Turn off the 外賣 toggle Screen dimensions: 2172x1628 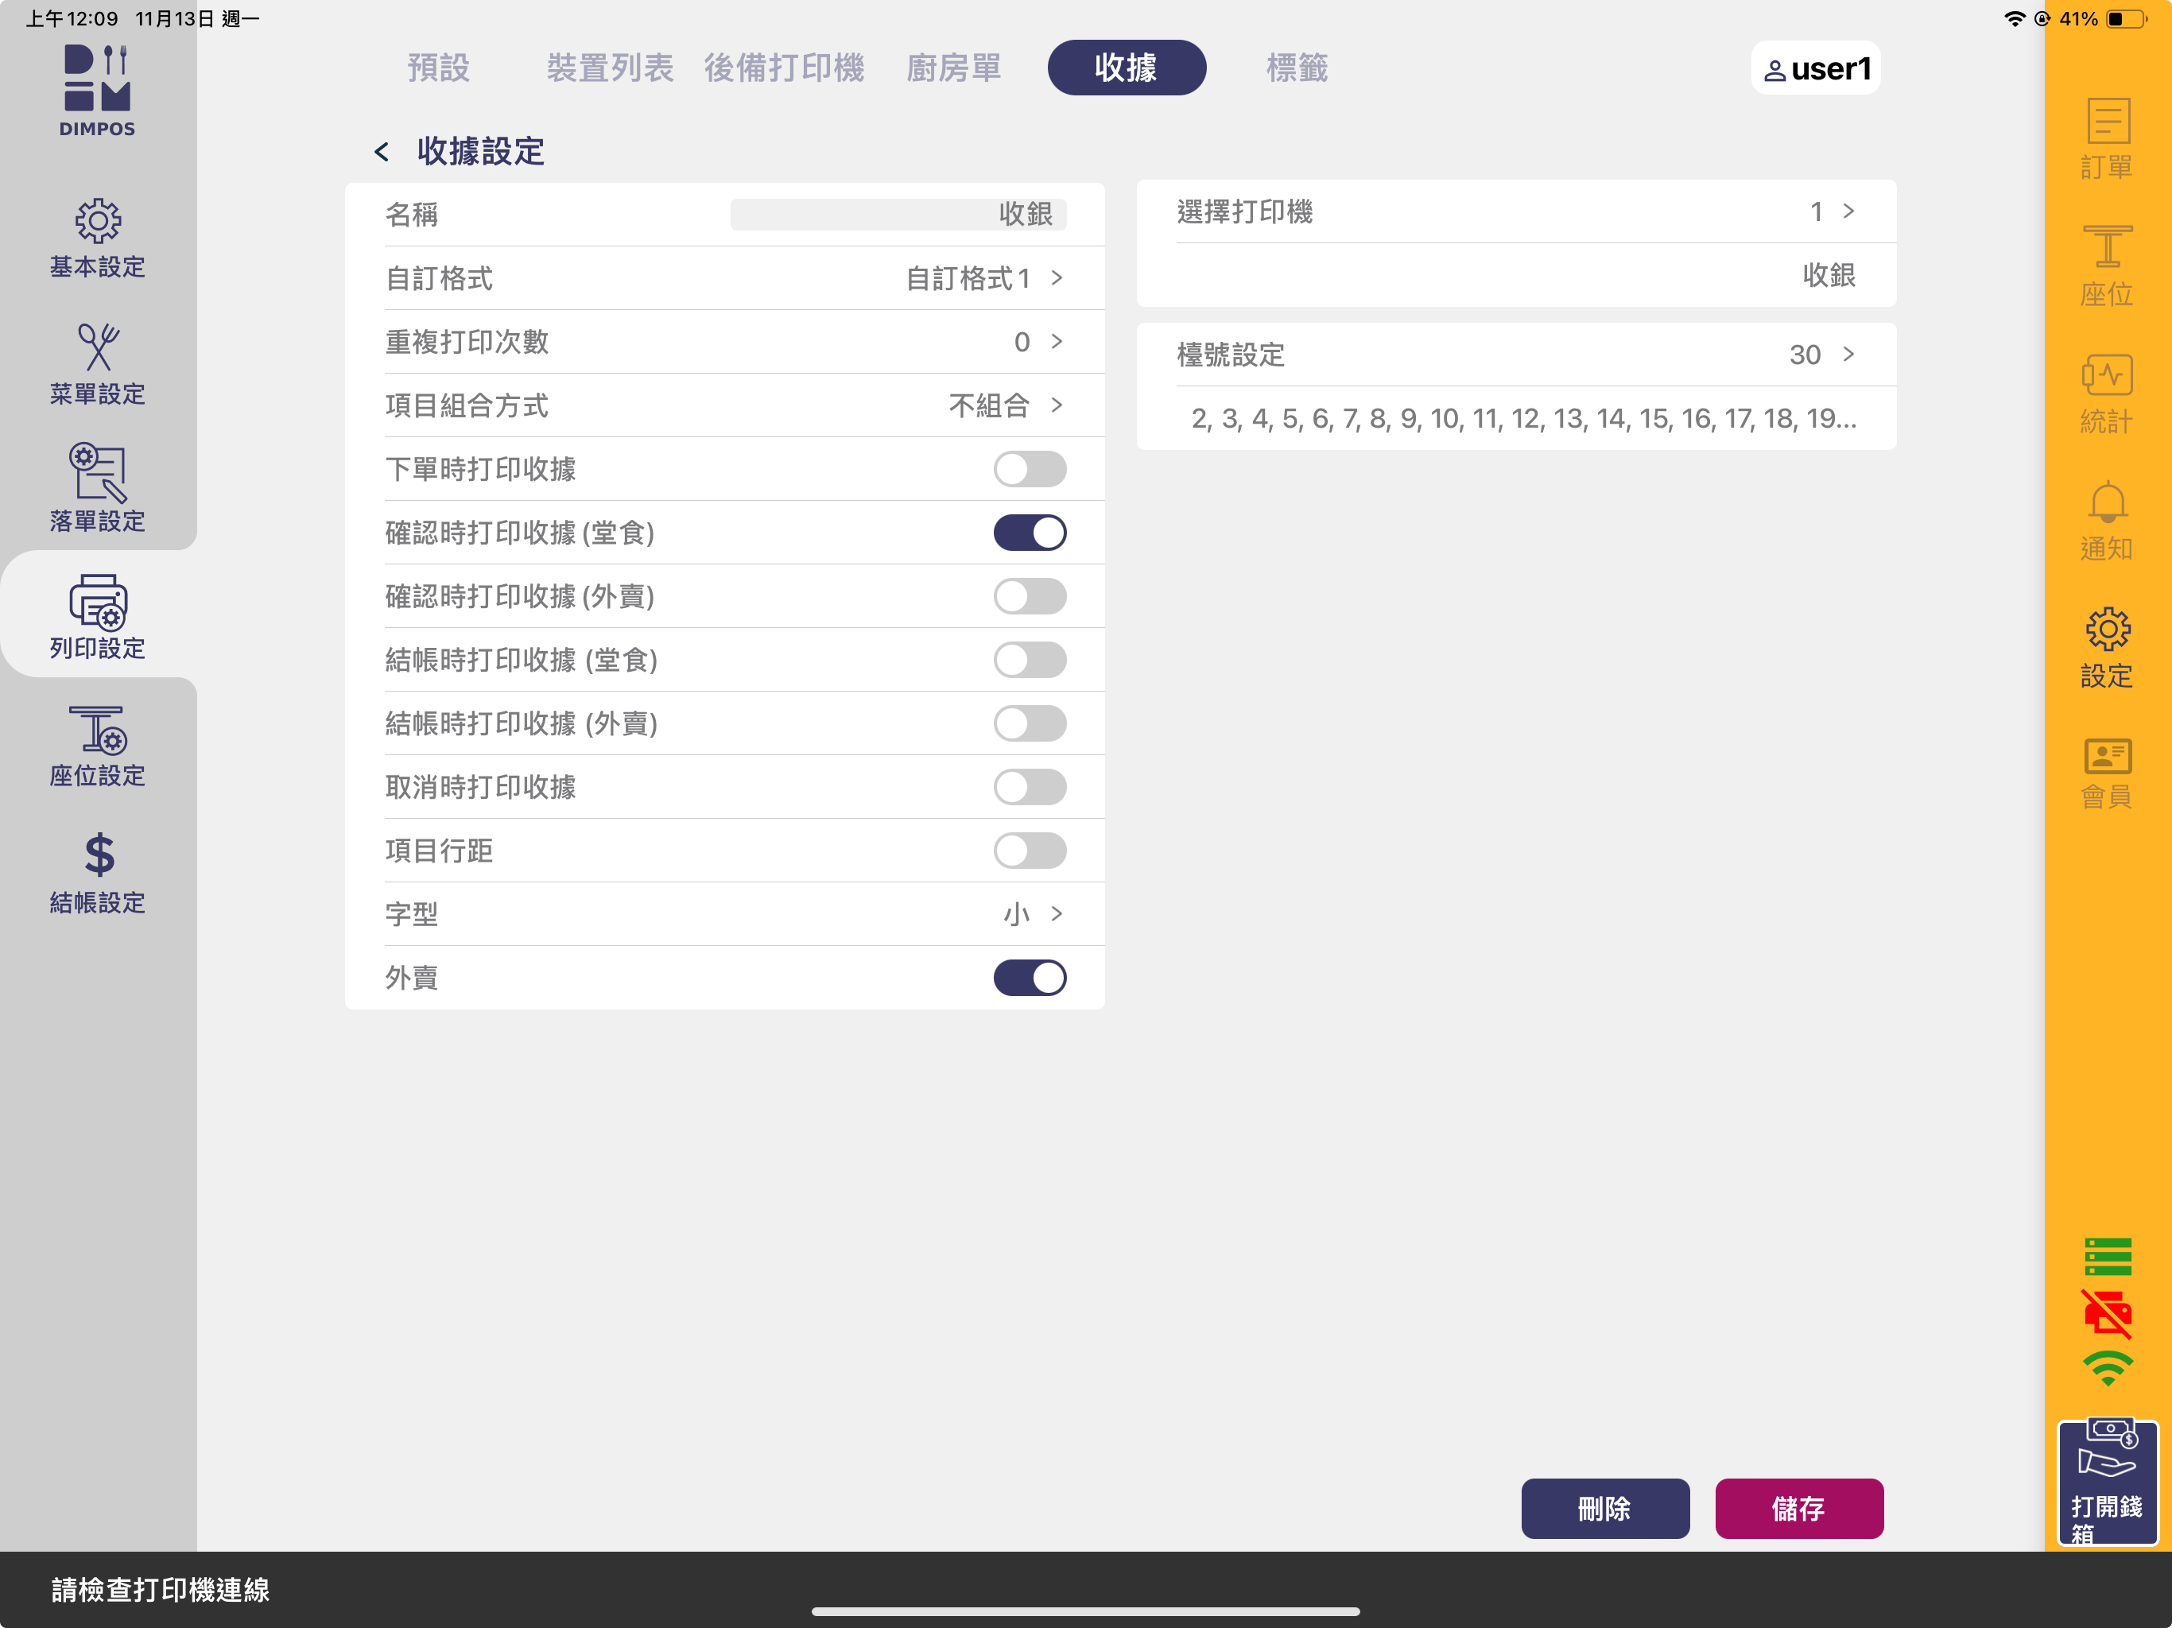1029,978
